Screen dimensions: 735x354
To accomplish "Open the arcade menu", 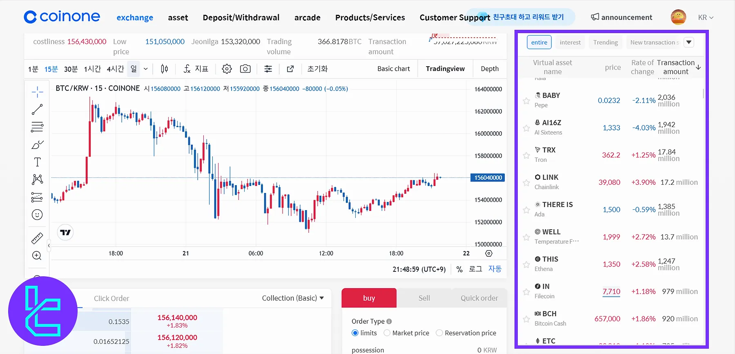I will pyautogui.click(x=307, y=17).
